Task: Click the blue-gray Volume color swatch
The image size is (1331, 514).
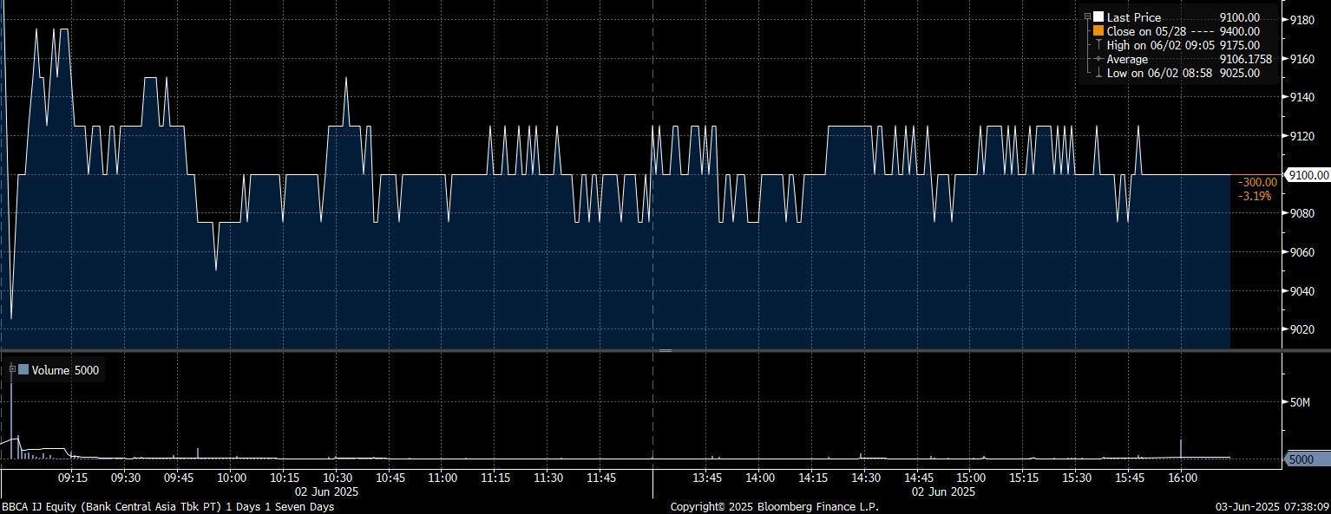Action: (23, 370)
